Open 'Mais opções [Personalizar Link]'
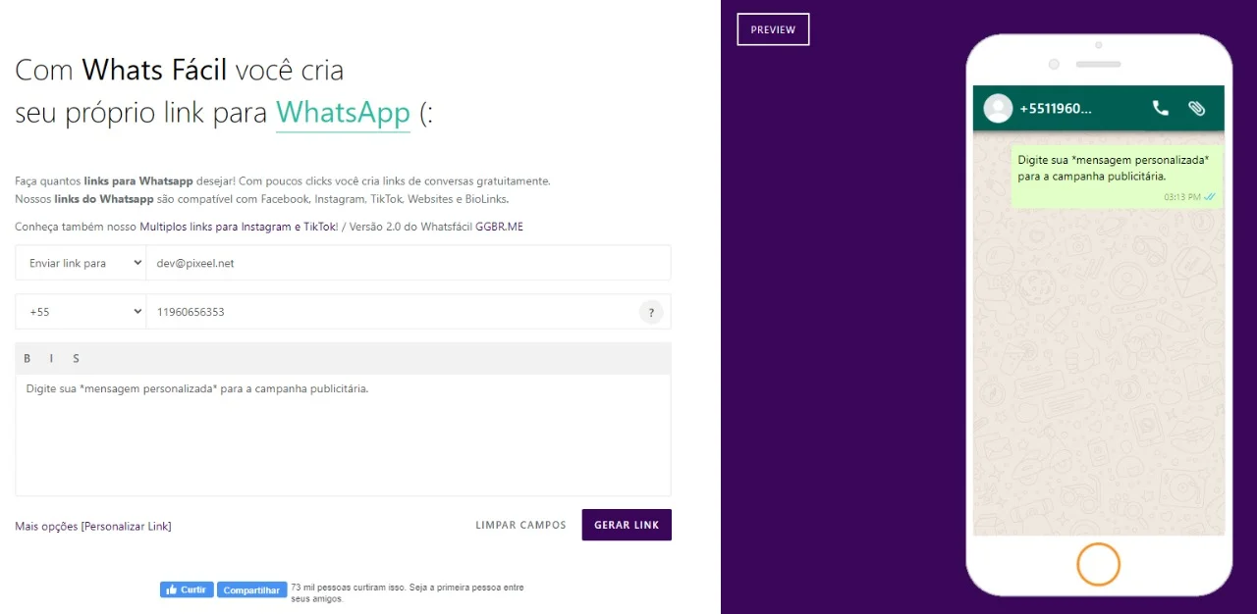The width and height of the screenshot is (1257, 614). click(x=93, y=527)
